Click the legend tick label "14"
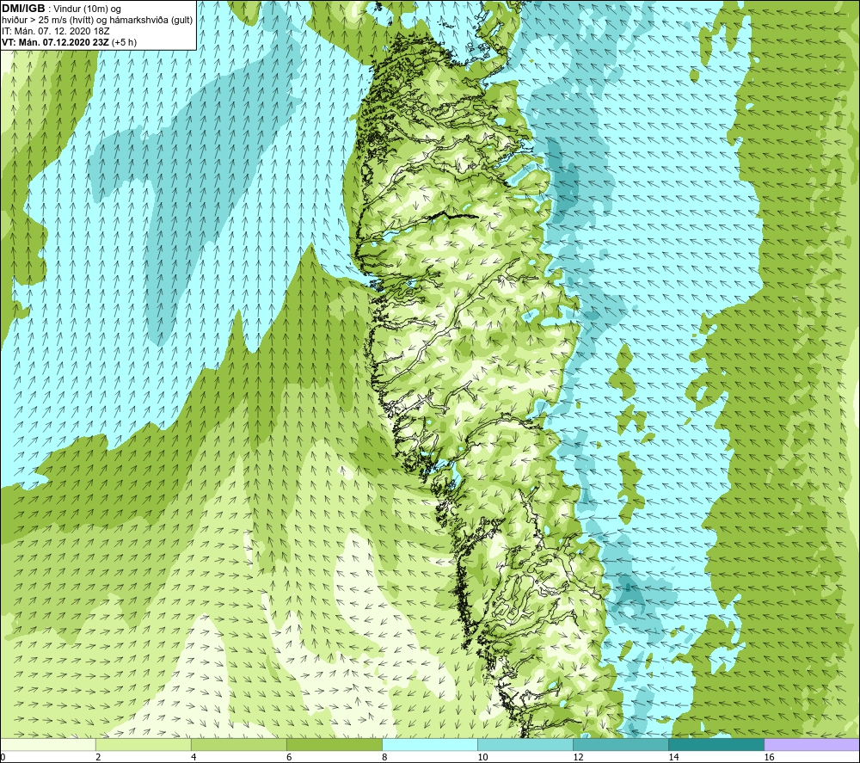The image size is (860, 763). click(x=673, y=757)
